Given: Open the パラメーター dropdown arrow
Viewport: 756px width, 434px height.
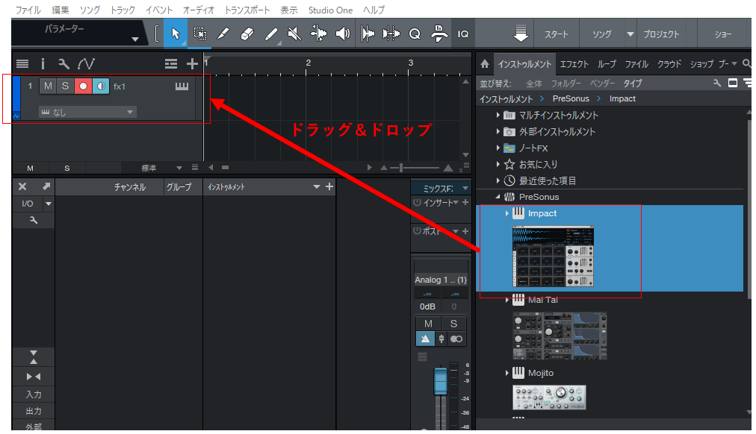Looking at the screenshot, I should tap(135, 40).
